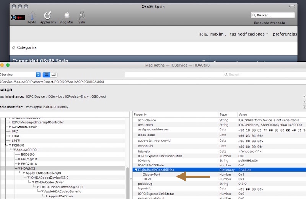Select DisplayPort dictionary entry
This screenshot has height=199, width=306.
pyautogui.click(x=219, y=175)
